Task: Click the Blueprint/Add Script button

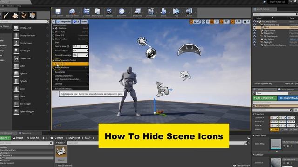Action: 288,98
